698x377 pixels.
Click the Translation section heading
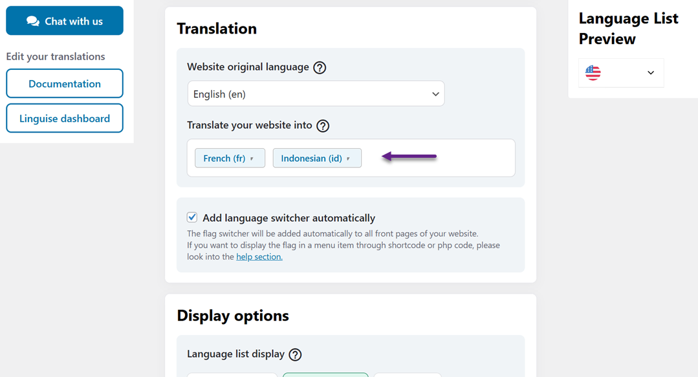tap(217, 28)
